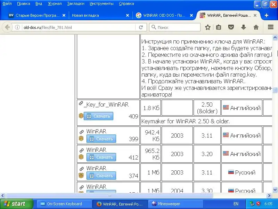Click package icon in WinRAR 3.11 English row
This screenshot has height=209, width=278.
pos(81,138)
